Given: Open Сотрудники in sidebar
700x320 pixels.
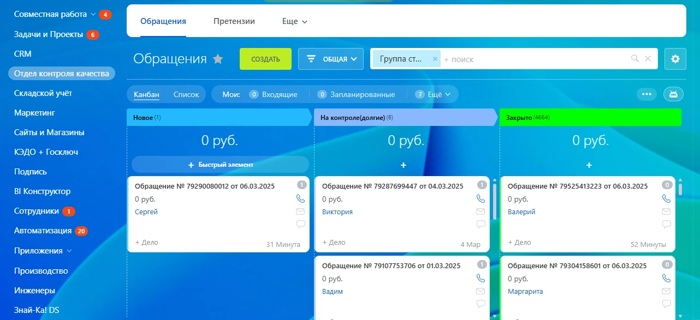Looking at the screenshot, I should click(37, 211).
